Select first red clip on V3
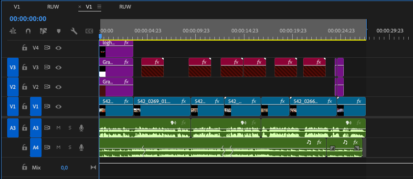The width and height of the screenshot is (413, 179). [152, 67]
